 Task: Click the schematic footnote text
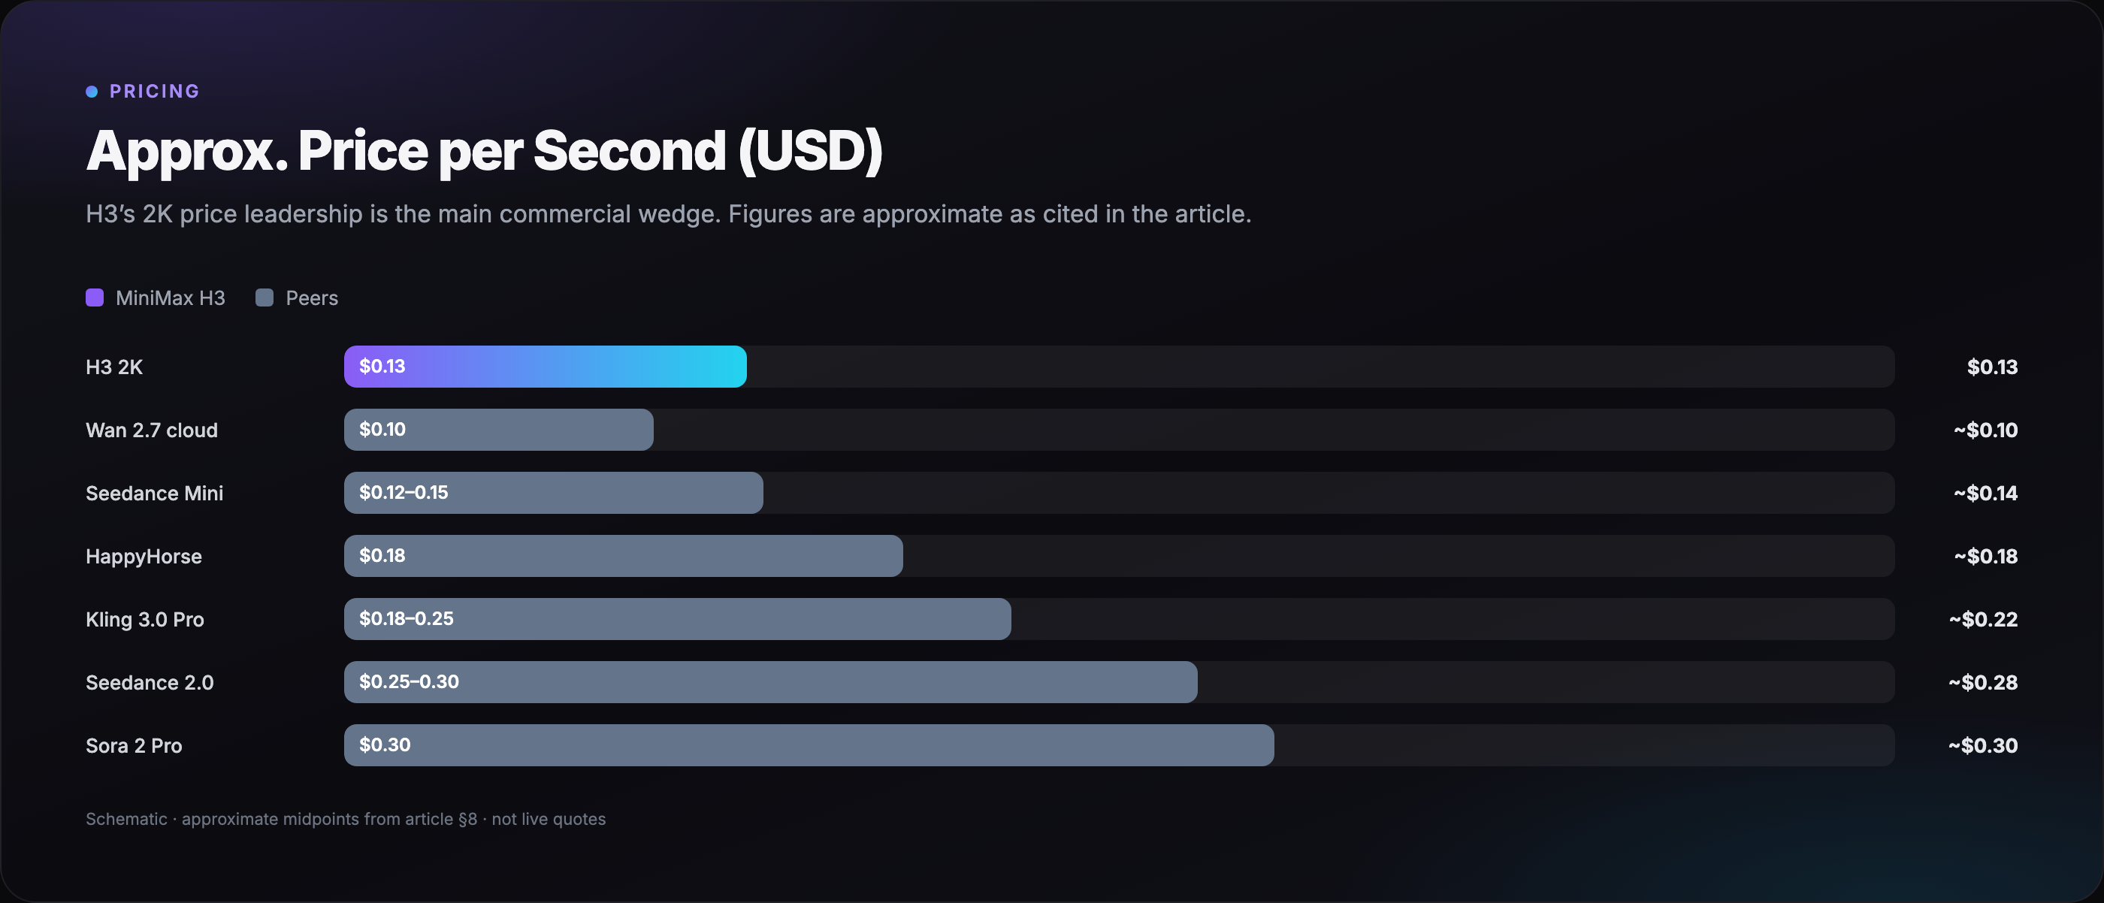click(x=346, y=819)
